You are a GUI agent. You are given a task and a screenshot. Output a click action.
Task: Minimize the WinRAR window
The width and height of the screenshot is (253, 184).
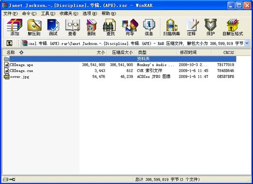click(231, 5)
